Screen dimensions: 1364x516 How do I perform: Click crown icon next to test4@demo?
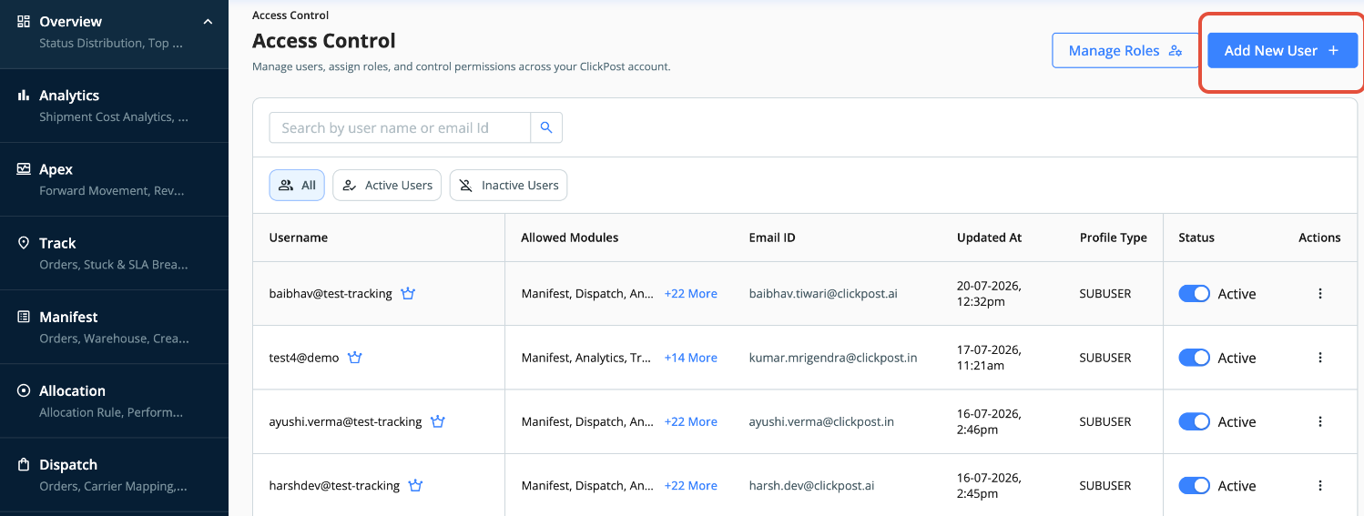coord(355,357)
